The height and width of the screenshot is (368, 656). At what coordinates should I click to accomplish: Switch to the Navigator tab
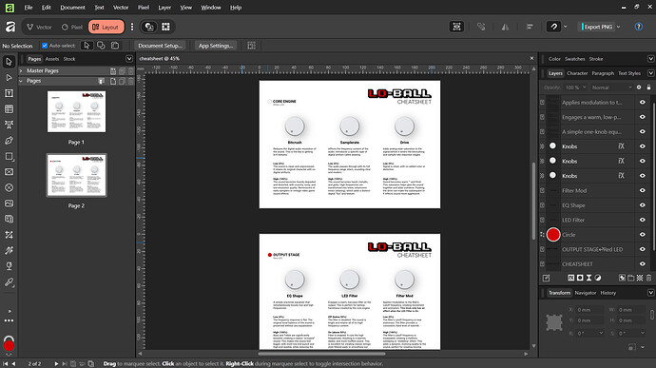pos(586,293)
